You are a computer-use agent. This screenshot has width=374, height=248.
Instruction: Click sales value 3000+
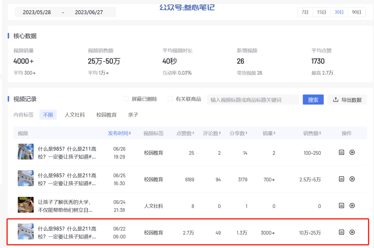tap(268, 233)
